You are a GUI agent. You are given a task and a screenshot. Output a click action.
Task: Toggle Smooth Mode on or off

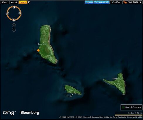tap(102, 2)
